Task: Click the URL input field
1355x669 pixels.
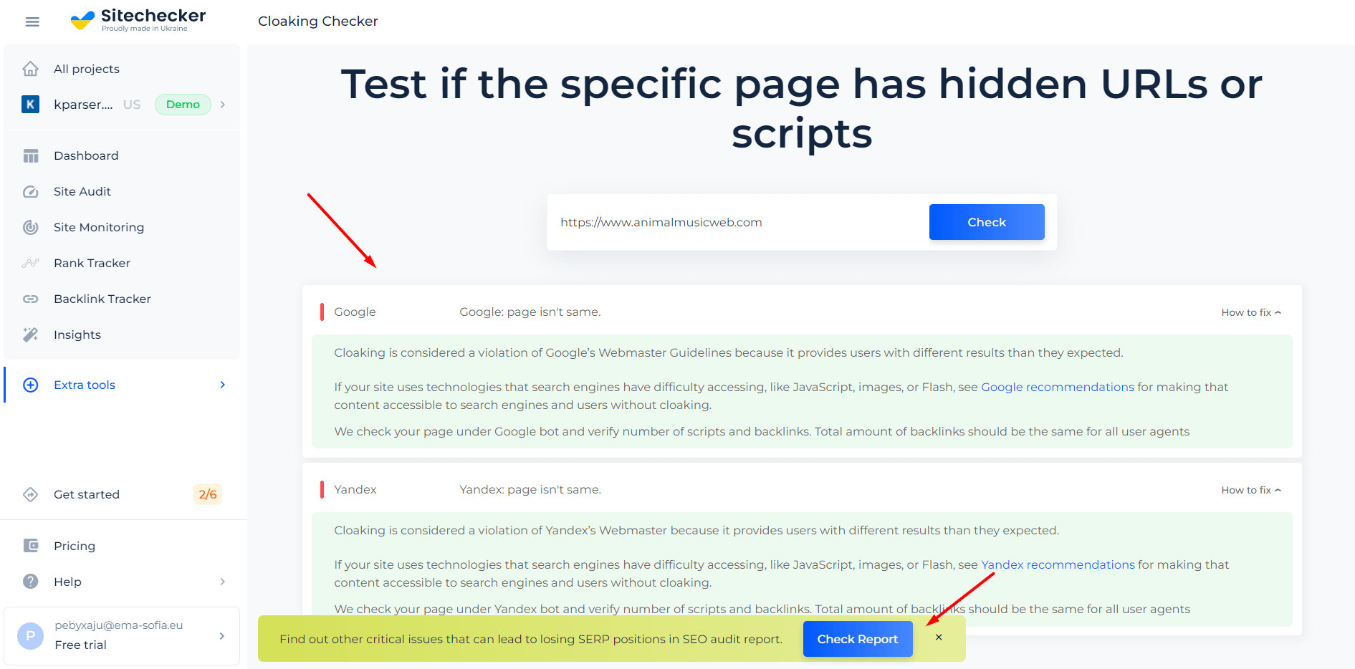Action: pos(738,222)
